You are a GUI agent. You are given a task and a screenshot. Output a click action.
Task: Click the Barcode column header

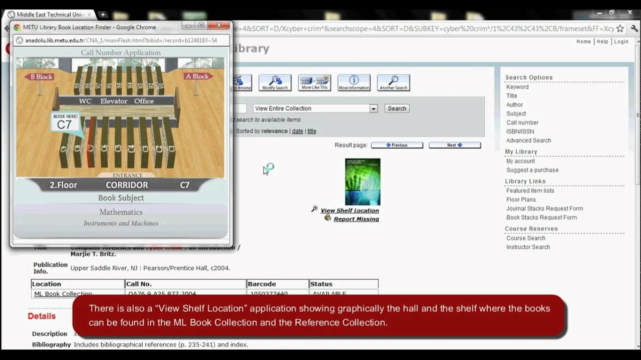coord(277,284)
